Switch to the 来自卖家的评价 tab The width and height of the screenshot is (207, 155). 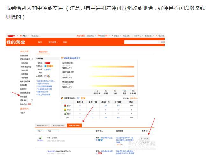(59, 125)
